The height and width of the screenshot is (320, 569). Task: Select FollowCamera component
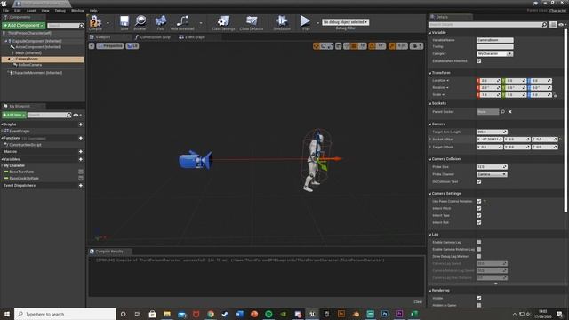(x=30, y=65)
